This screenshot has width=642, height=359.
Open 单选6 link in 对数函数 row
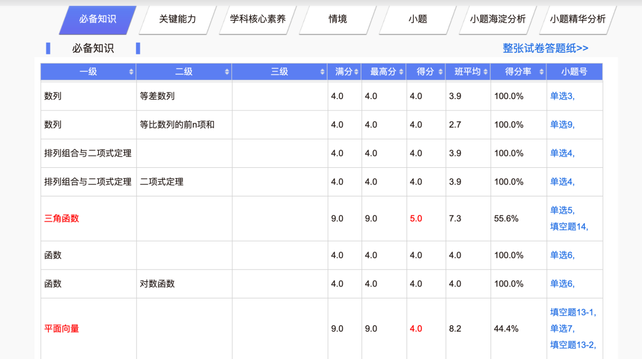pyautogui.click(x=562, y=284)
